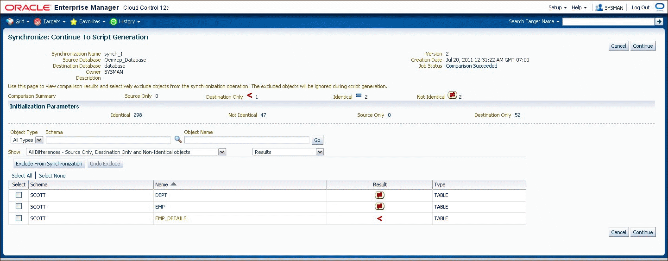Open the Results dropdown
668x261 pixels.
click(x=288, y=152)
